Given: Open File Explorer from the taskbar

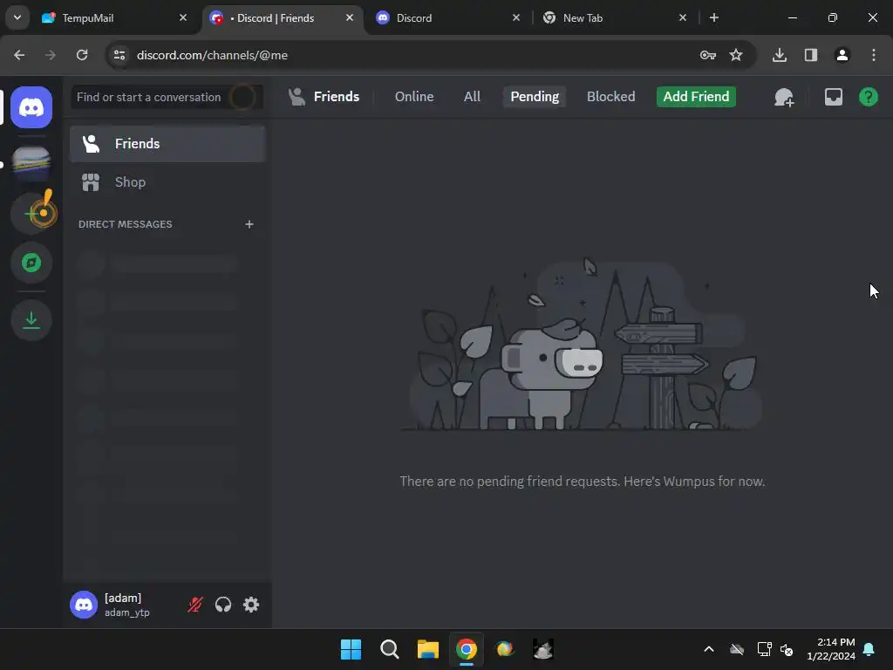Looking at the screenshot, I should 427,649.
